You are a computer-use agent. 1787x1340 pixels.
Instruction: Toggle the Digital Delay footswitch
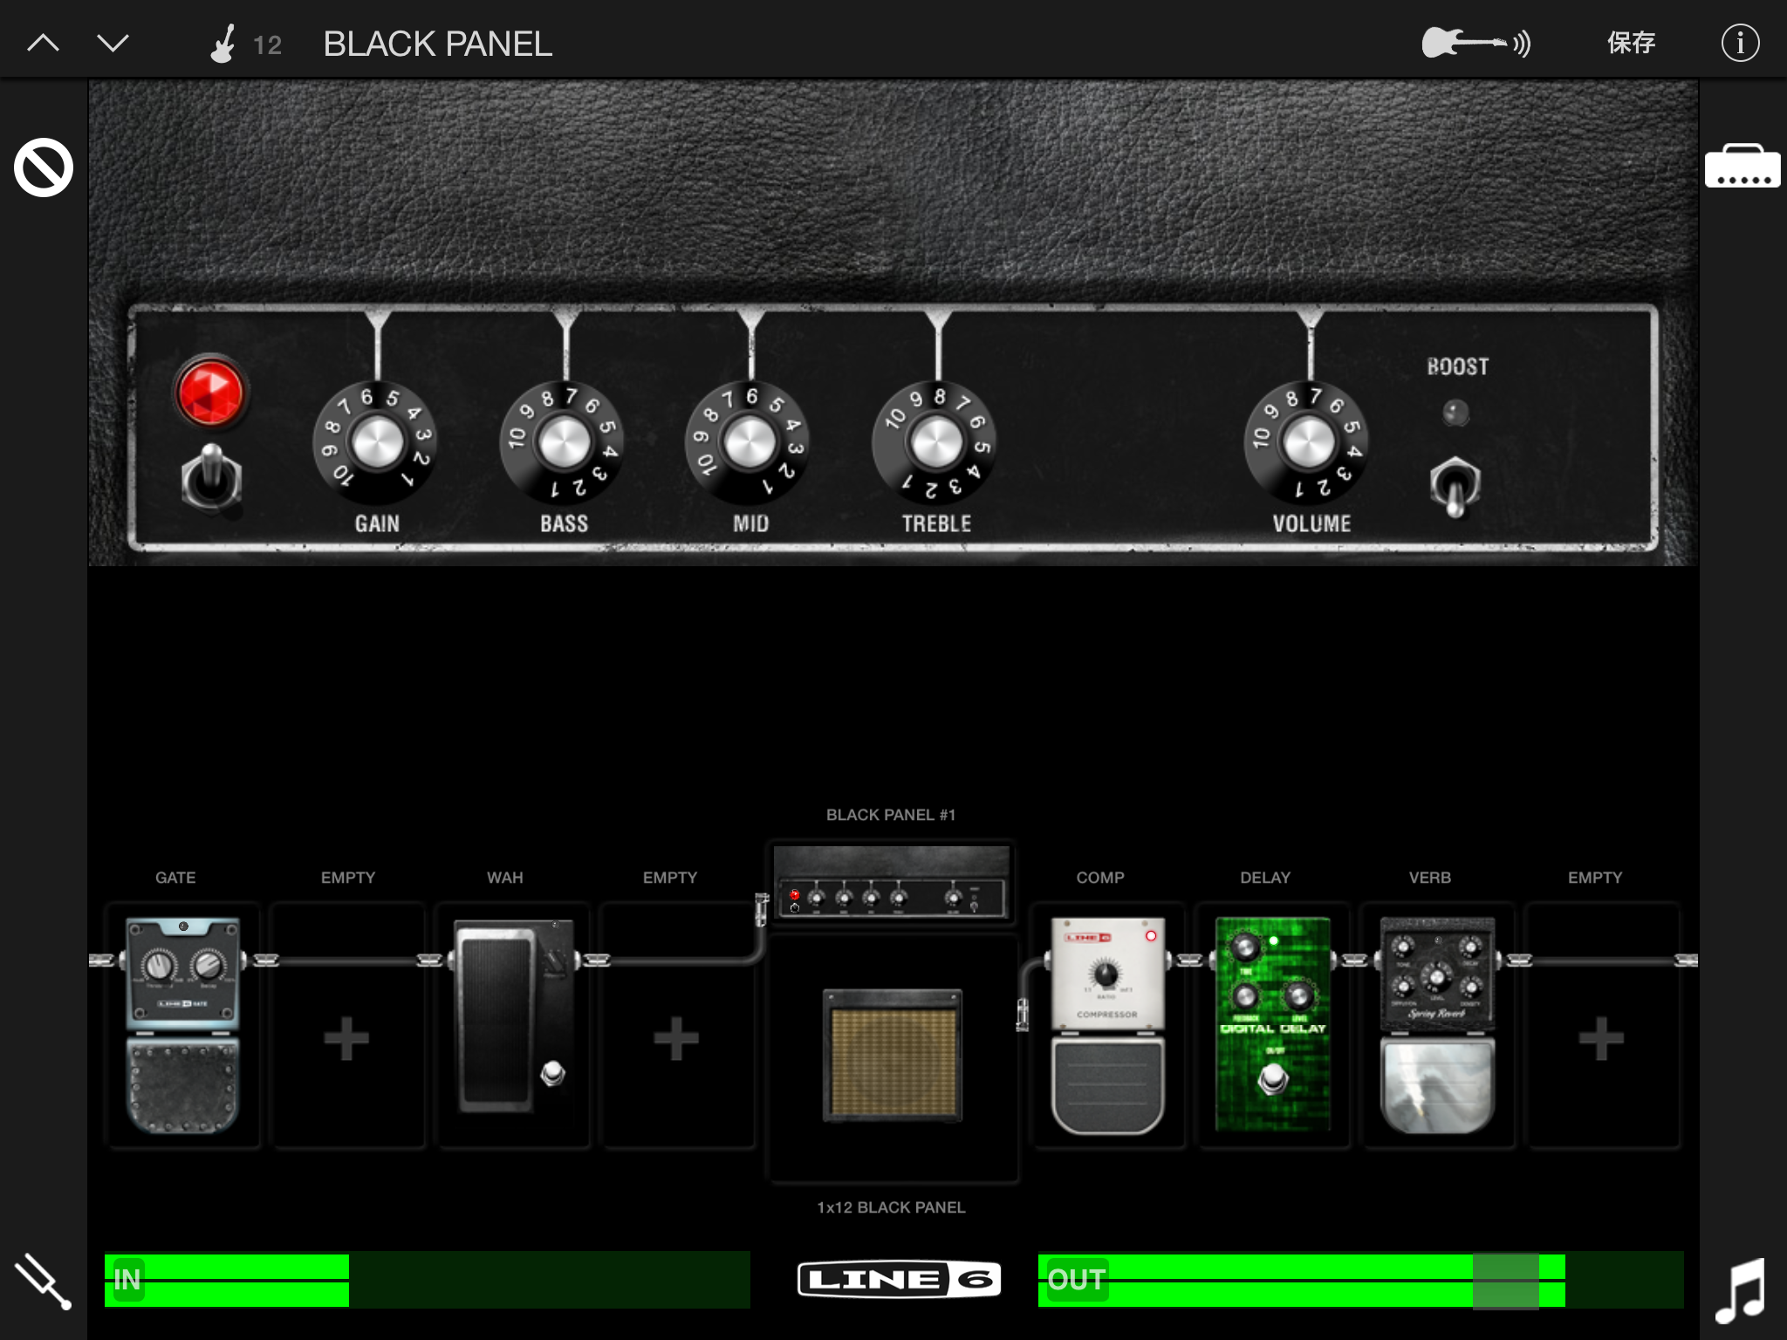point(1273,1080)
